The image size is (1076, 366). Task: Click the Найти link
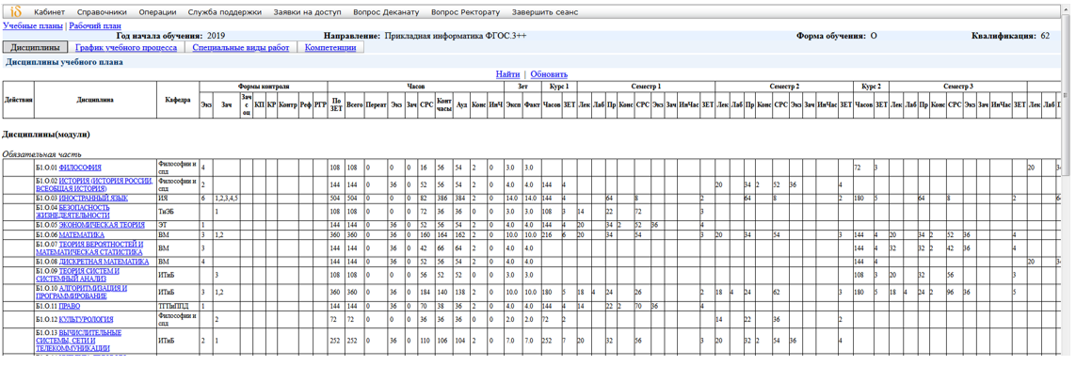coord(508,74)
